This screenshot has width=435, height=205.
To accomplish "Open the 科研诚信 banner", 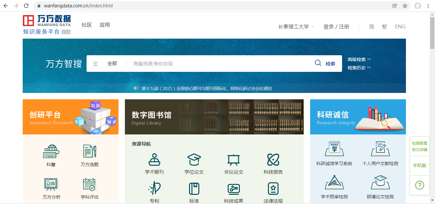I will [x=358, y=117].
